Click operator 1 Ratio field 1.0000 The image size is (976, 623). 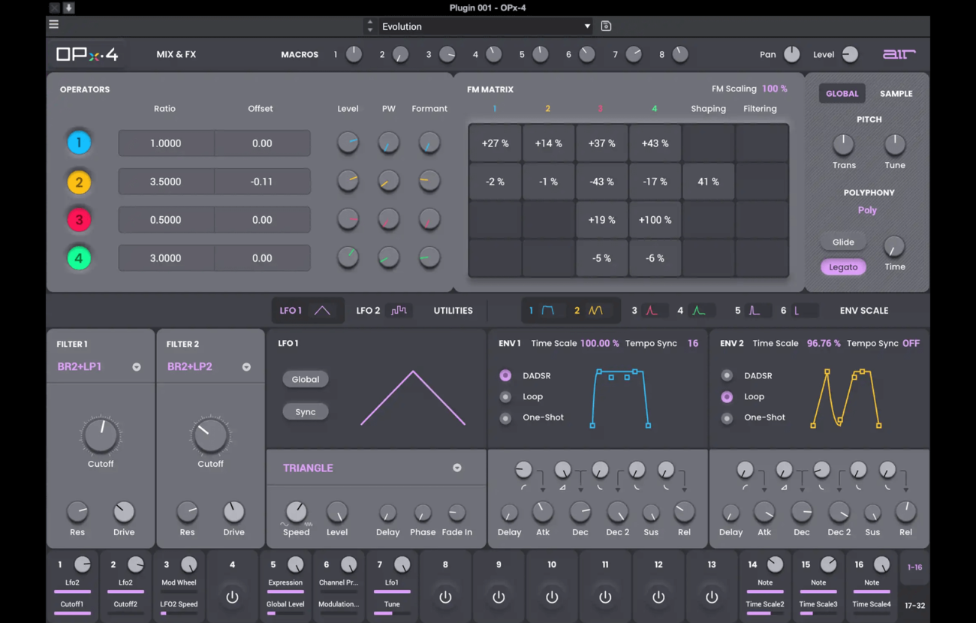tap(166, 143)
